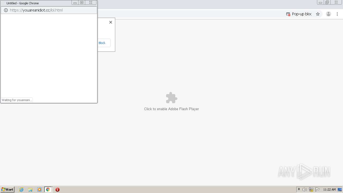This screenshot has width=343, height=193.
Task: Click the Block button in permission bubble
Action: [102, 43]
